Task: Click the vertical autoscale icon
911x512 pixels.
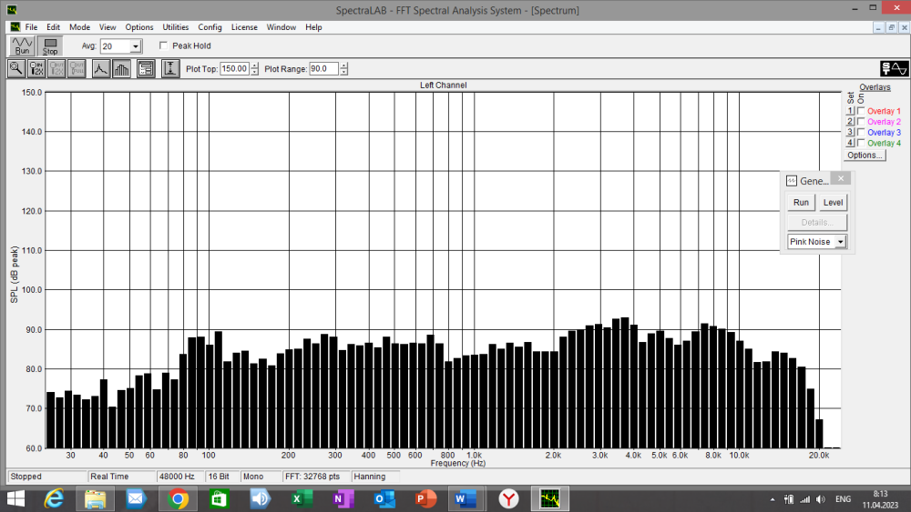Action: 170,68
